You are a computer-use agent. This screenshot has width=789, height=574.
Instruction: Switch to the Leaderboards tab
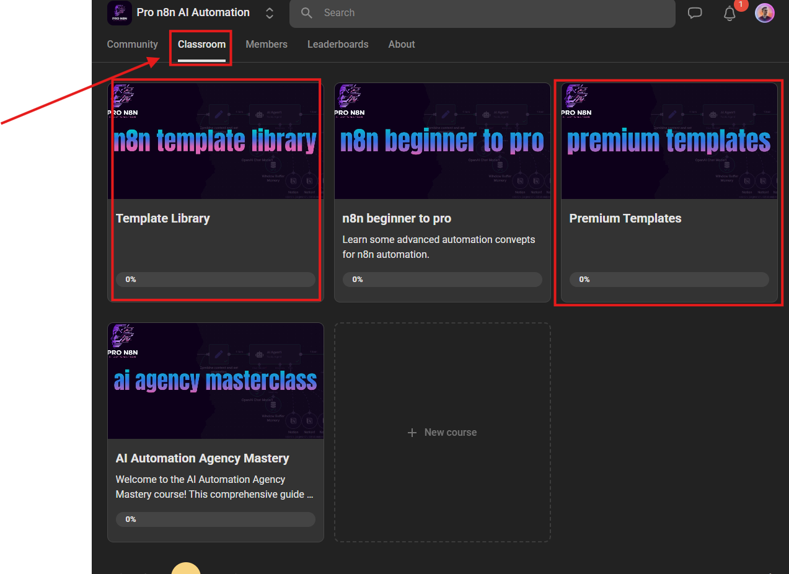[x=338, y=45]
